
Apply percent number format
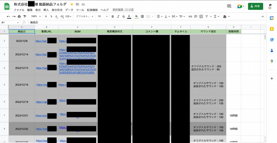point(51,16)
